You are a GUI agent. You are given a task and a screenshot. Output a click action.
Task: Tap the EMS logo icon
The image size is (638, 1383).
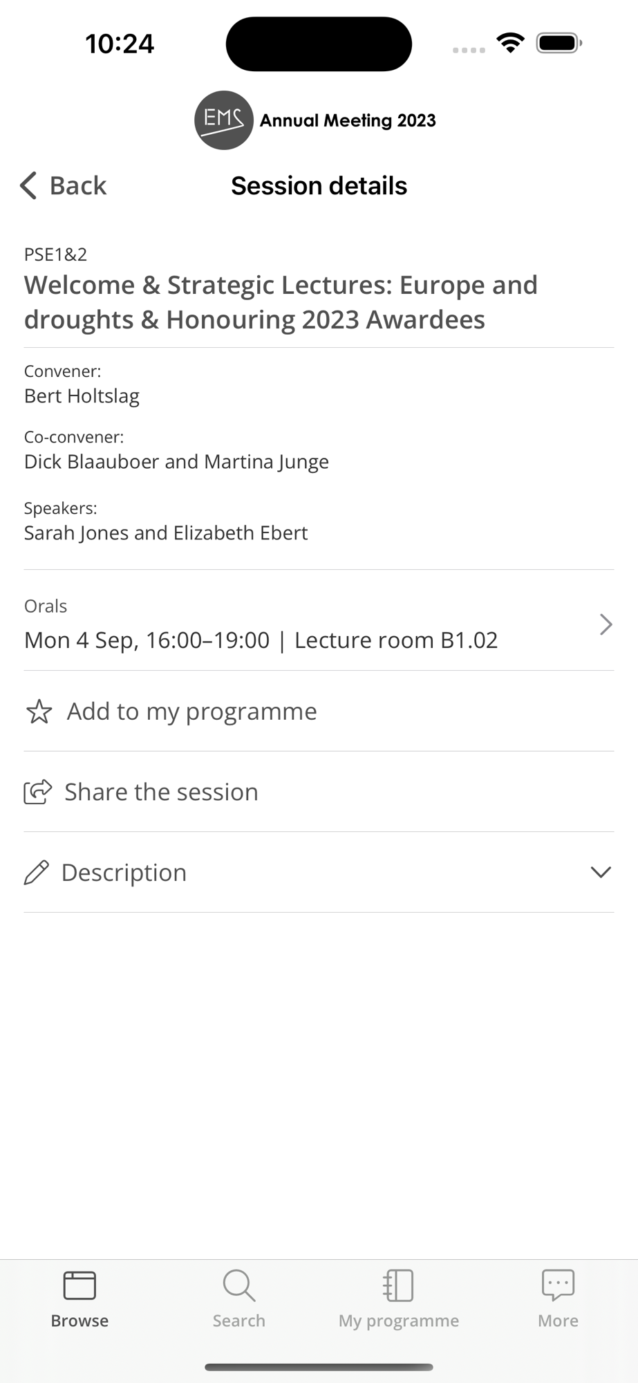click(x=223, y=120)
